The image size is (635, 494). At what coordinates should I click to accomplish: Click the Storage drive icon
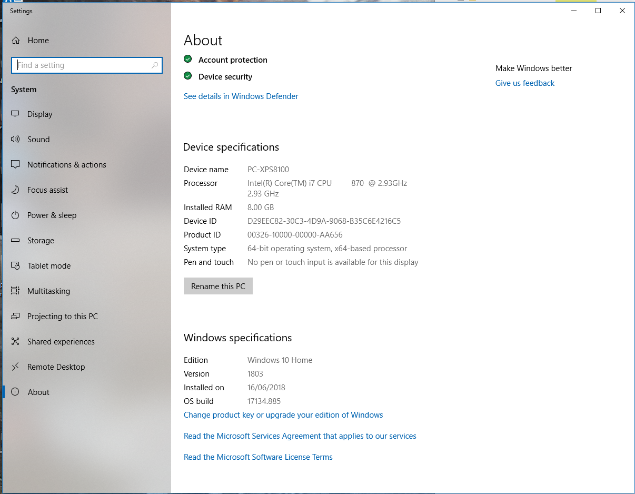(x=16, y=241)
